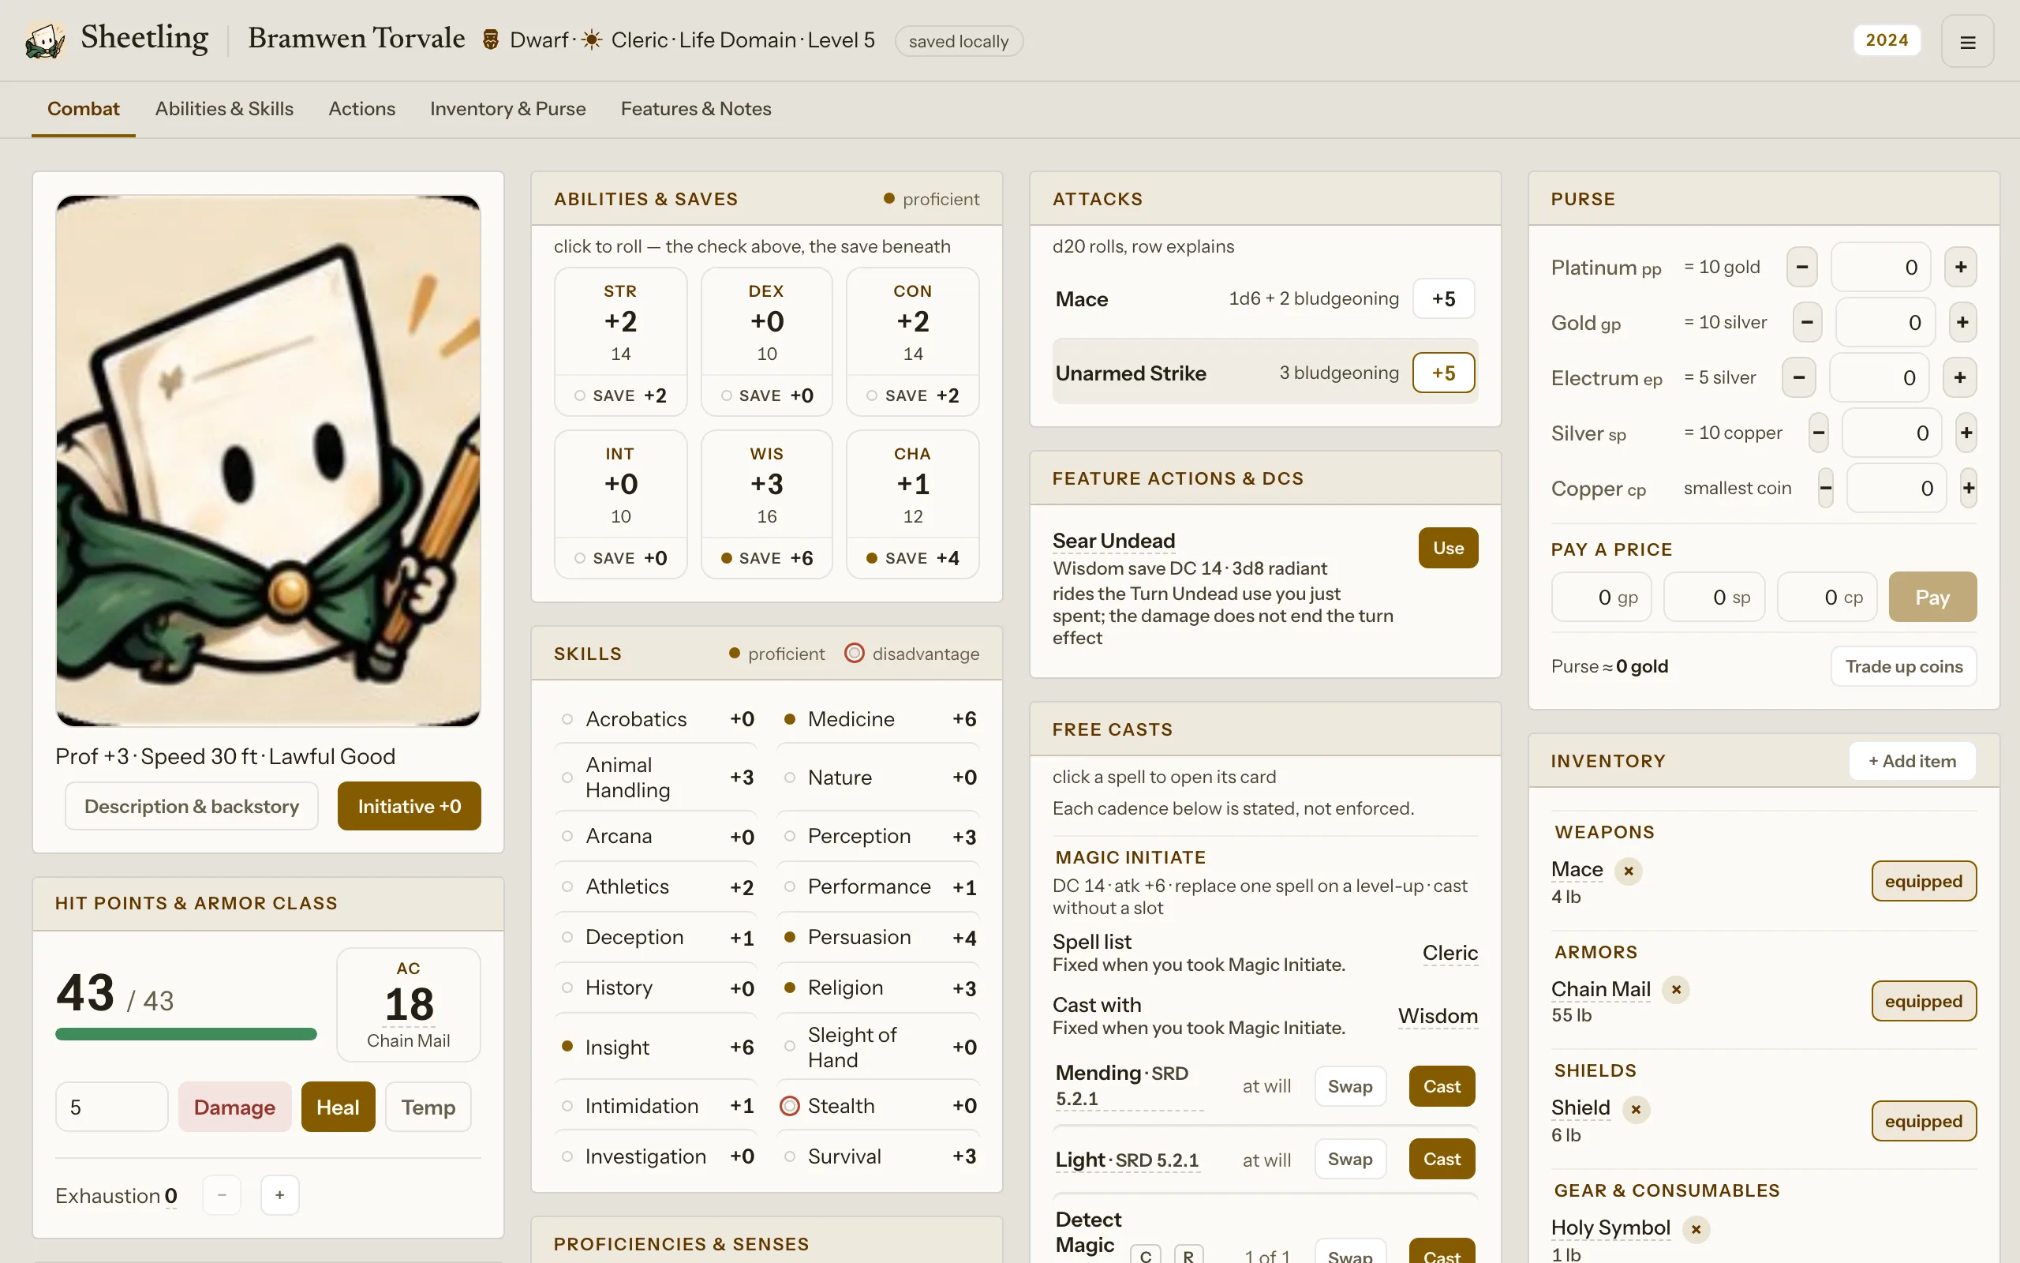Click the Platinum amount input field
This screenshot has width=2020, height=1263.
coord(1880,268)
